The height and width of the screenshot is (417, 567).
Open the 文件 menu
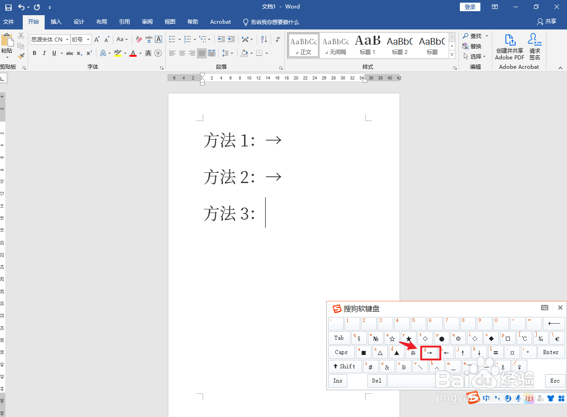pyautogui.click(x=8, y=22)
